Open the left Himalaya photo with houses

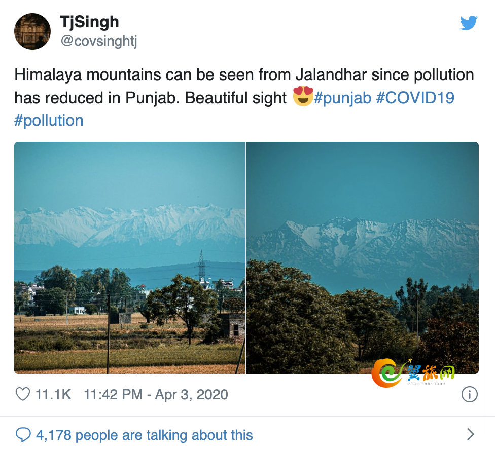coord(130,258)
